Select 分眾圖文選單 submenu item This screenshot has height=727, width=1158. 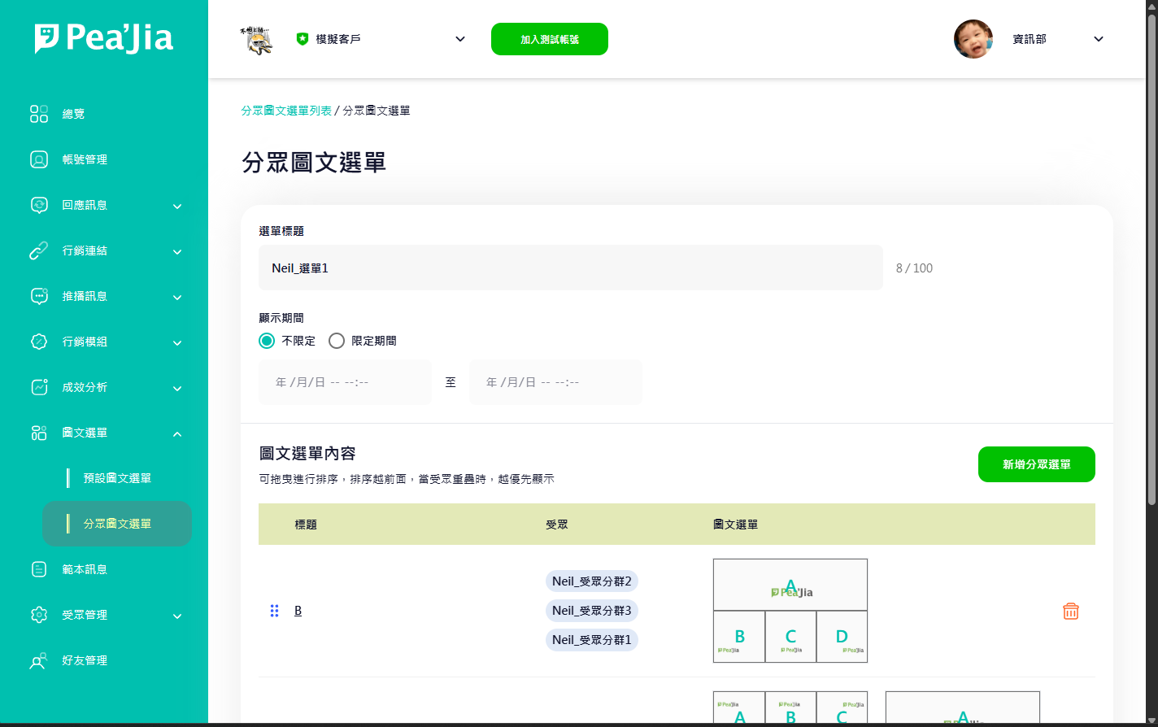tap(117, 524)
